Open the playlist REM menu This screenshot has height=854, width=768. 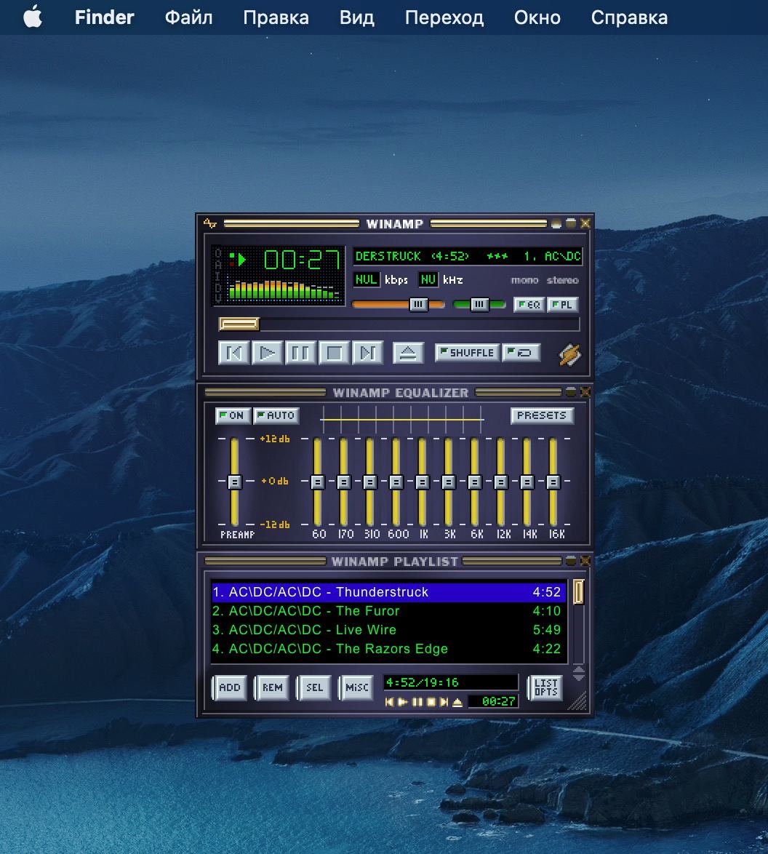click(x=272, y=687)
